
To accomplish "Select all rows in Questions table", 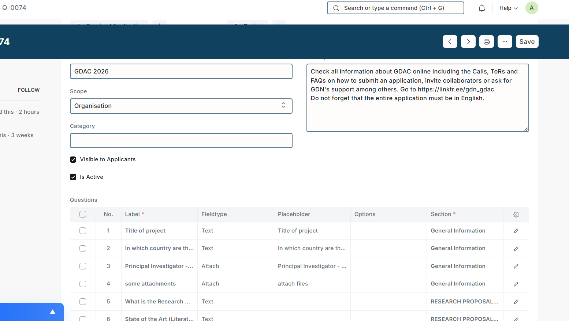I will [x=83, y=215].
